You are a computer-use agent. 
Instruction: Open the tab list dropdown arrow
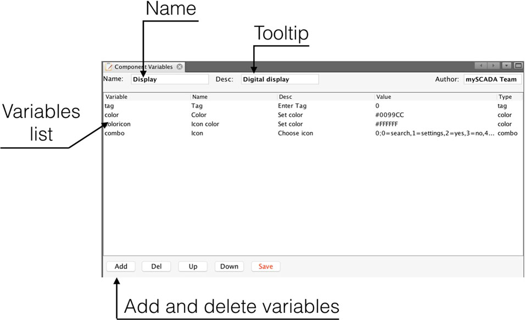(x=506, y=65)
